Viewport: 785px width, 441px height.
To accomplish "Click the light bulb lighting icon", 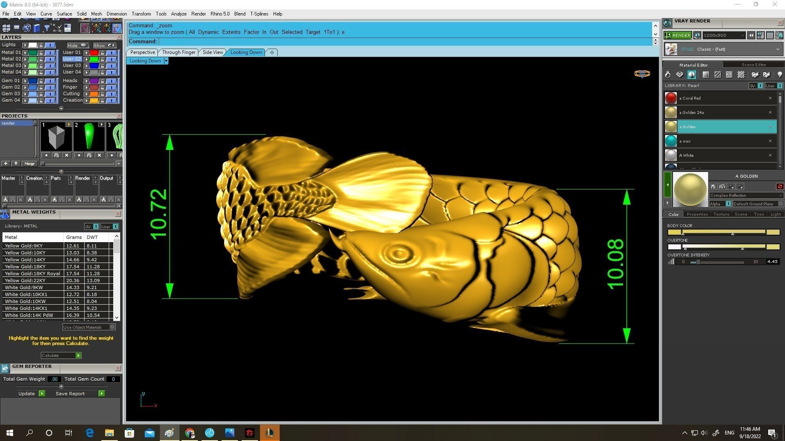I will point(779,75).
